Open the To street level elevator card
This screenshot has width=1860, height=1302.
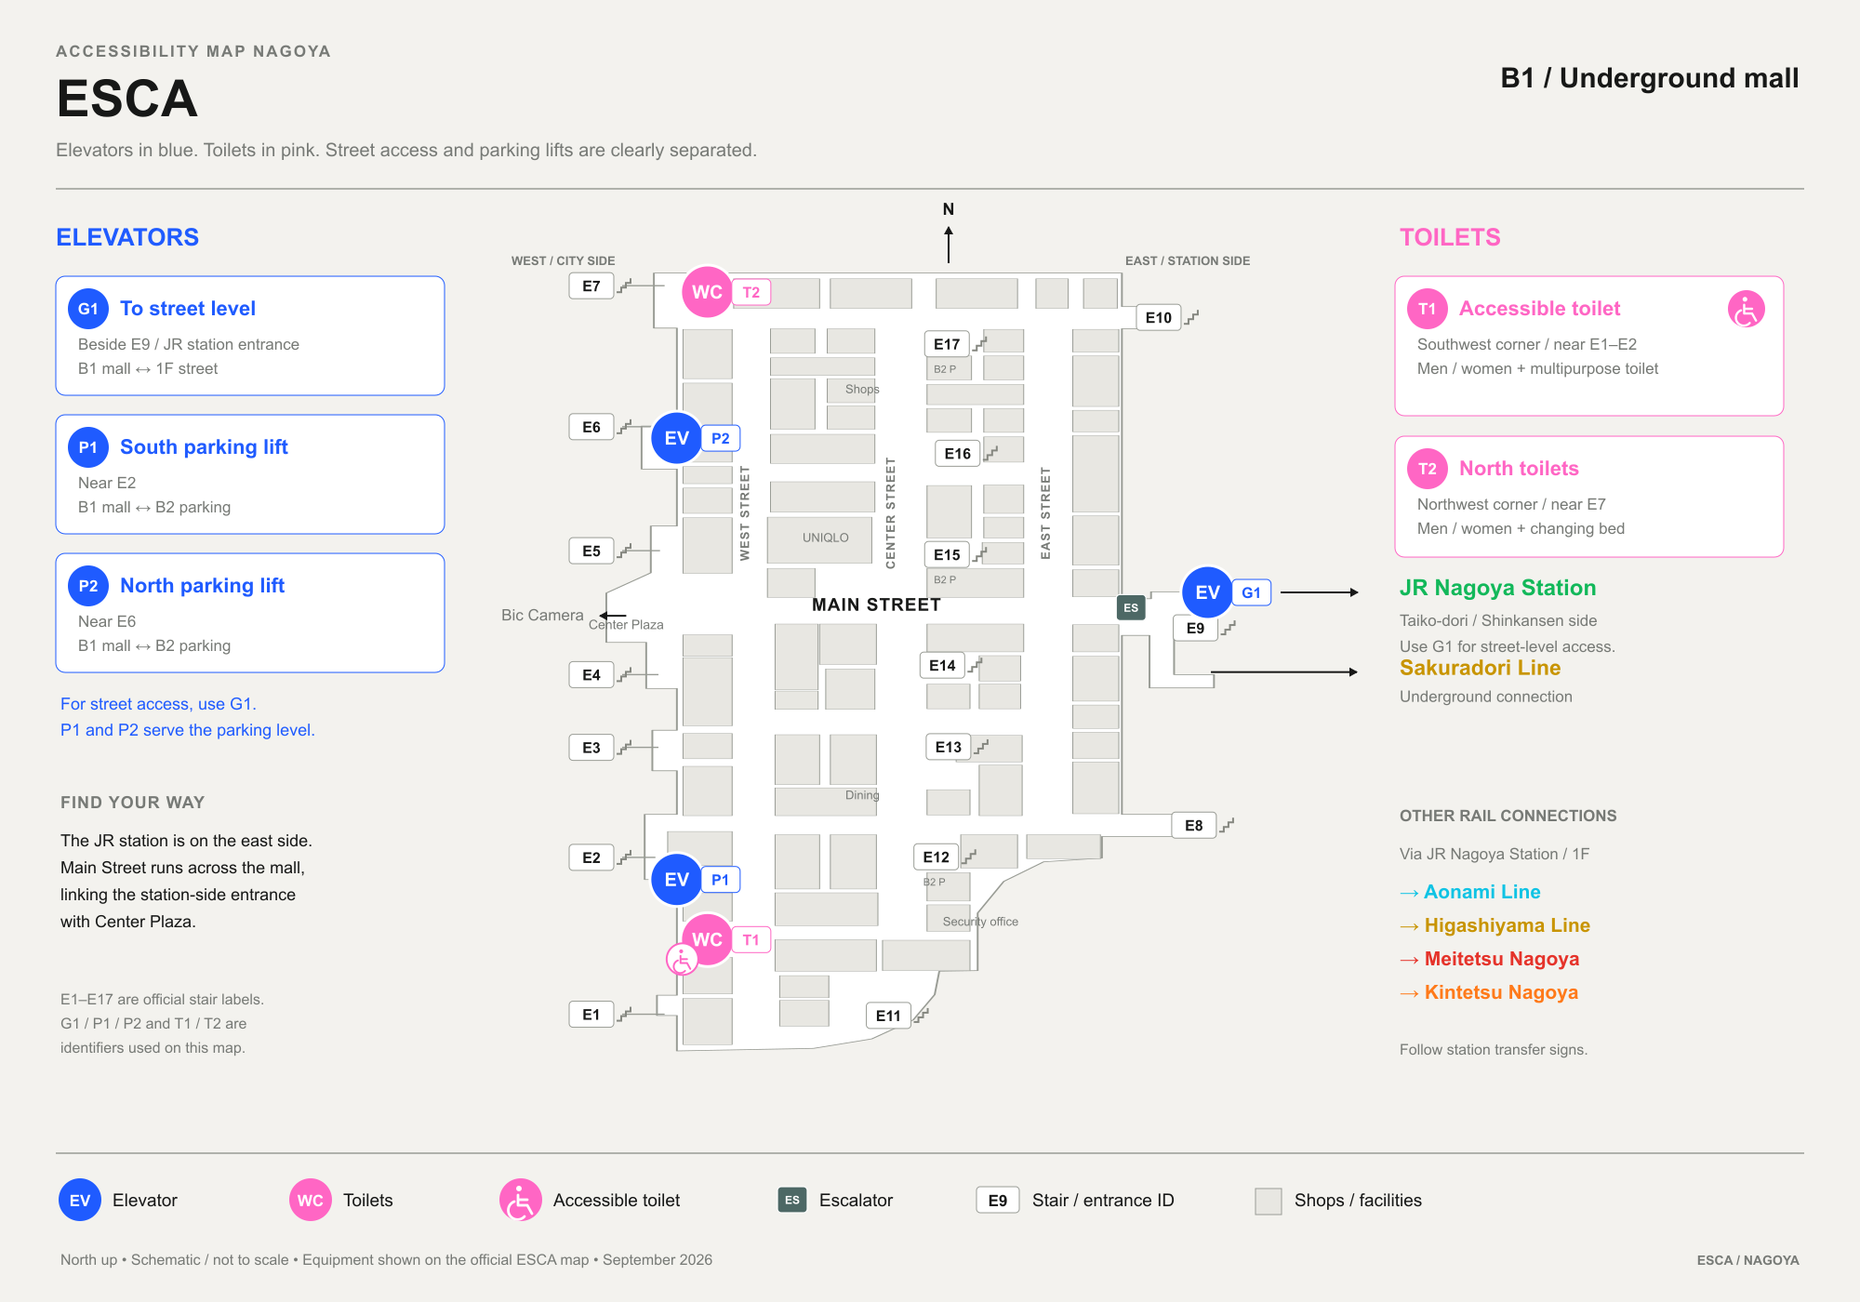coord(250,336)
